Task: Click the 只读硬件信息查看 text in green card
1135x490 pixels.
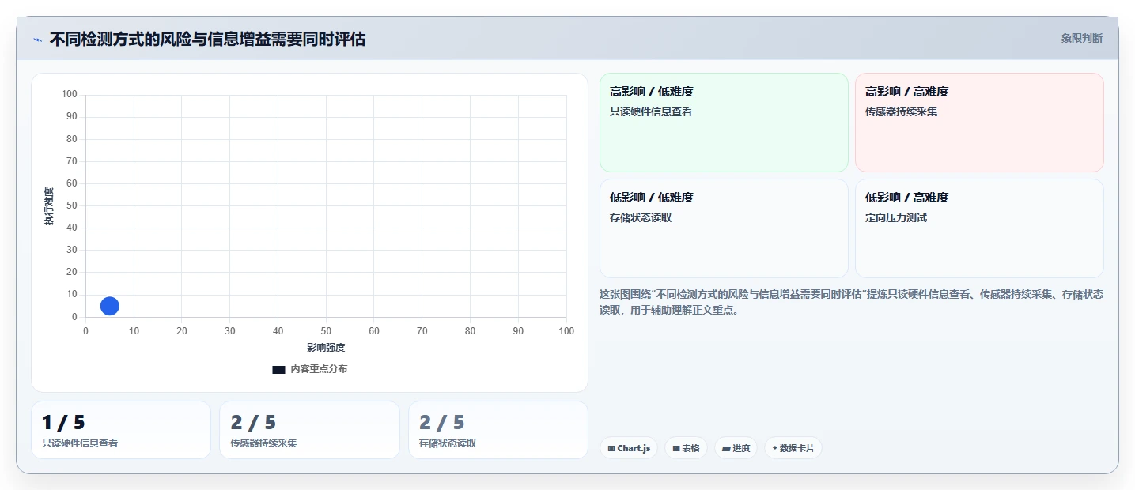Action: tap(651, 111)
